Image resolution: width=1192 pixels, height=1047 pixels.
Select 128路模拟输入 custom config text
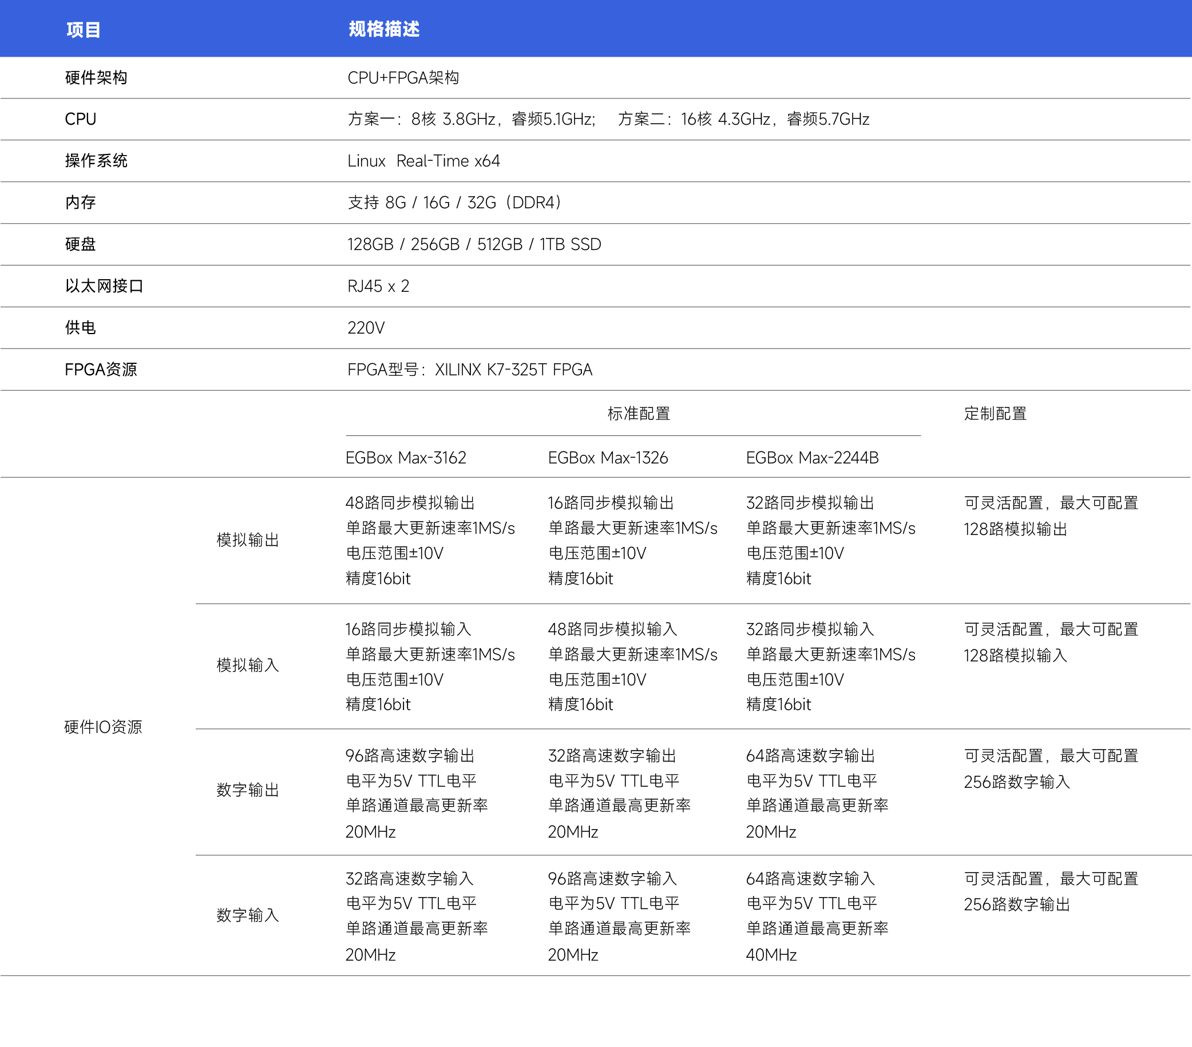[1015, 656]
